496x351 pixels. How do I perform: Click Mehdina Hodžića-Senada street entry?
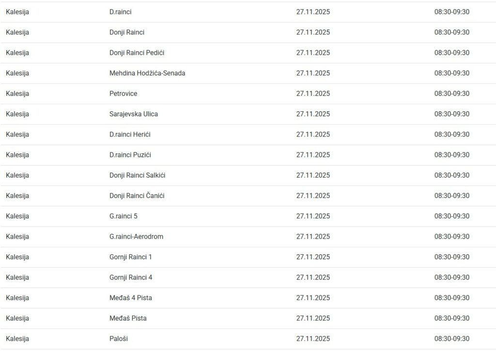click(147, 73)
